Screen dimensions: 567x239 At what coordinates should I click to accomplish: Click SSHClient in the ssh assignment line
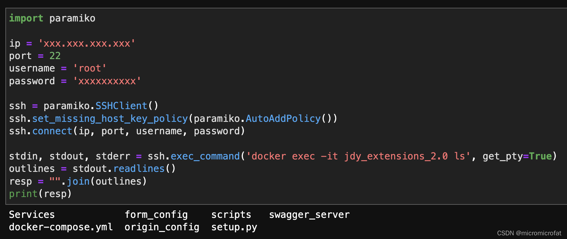tap(121, 106)
